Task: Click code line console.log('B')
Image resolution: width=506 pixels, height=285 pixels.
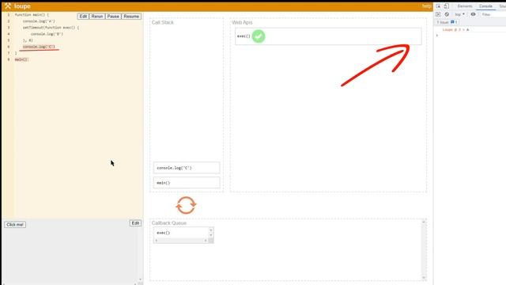Action: [x=47, y=33]
